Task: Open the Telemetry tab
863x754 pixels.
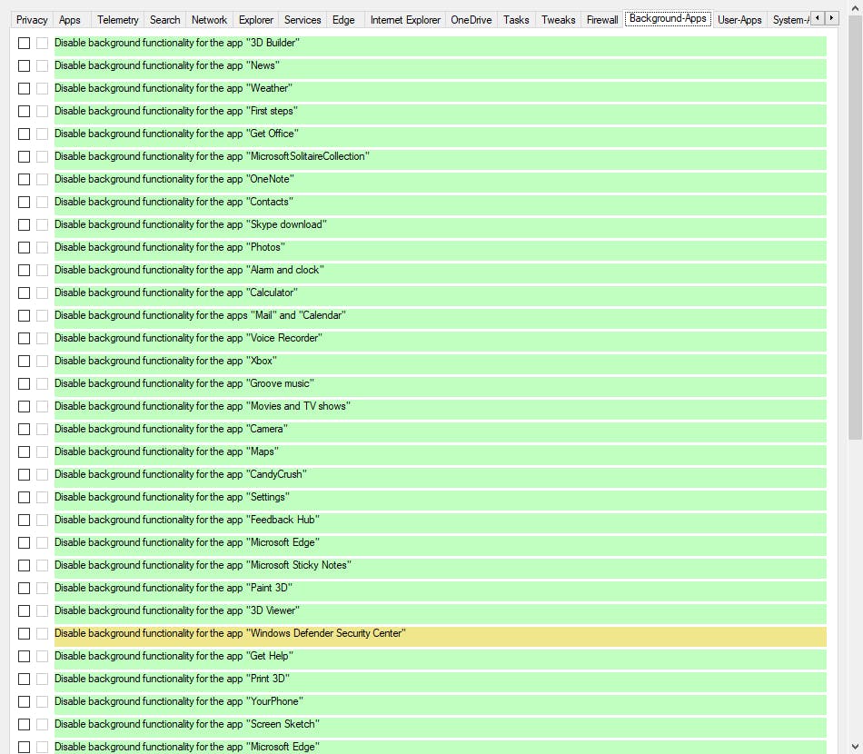Action: pos(118,20)
